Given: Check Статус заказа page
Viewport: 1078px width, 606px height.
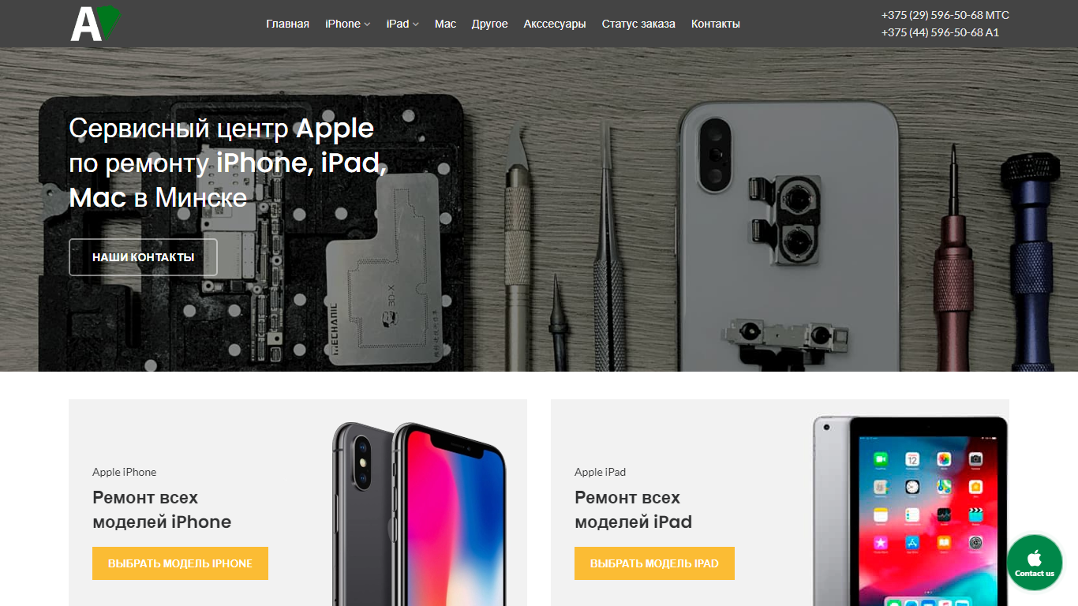Looking at the screenshot, I should tap(638, 24).
